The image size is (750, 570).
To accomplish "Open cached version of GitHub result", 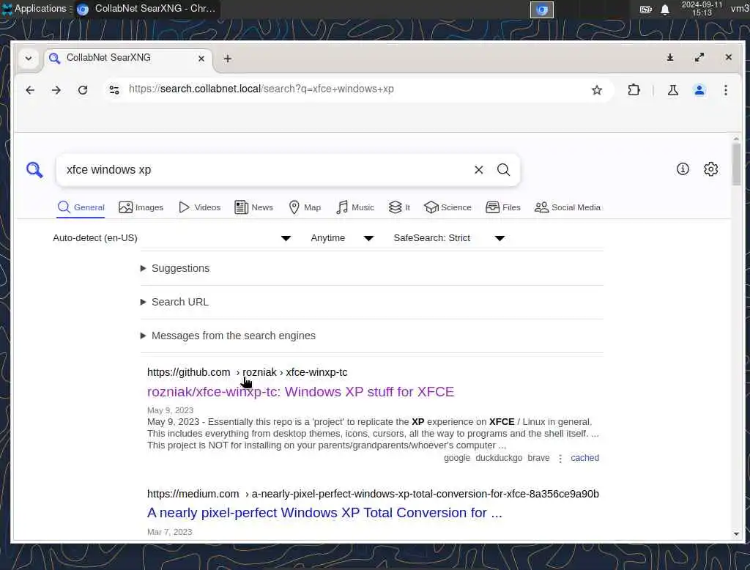I will click(584, 457).
